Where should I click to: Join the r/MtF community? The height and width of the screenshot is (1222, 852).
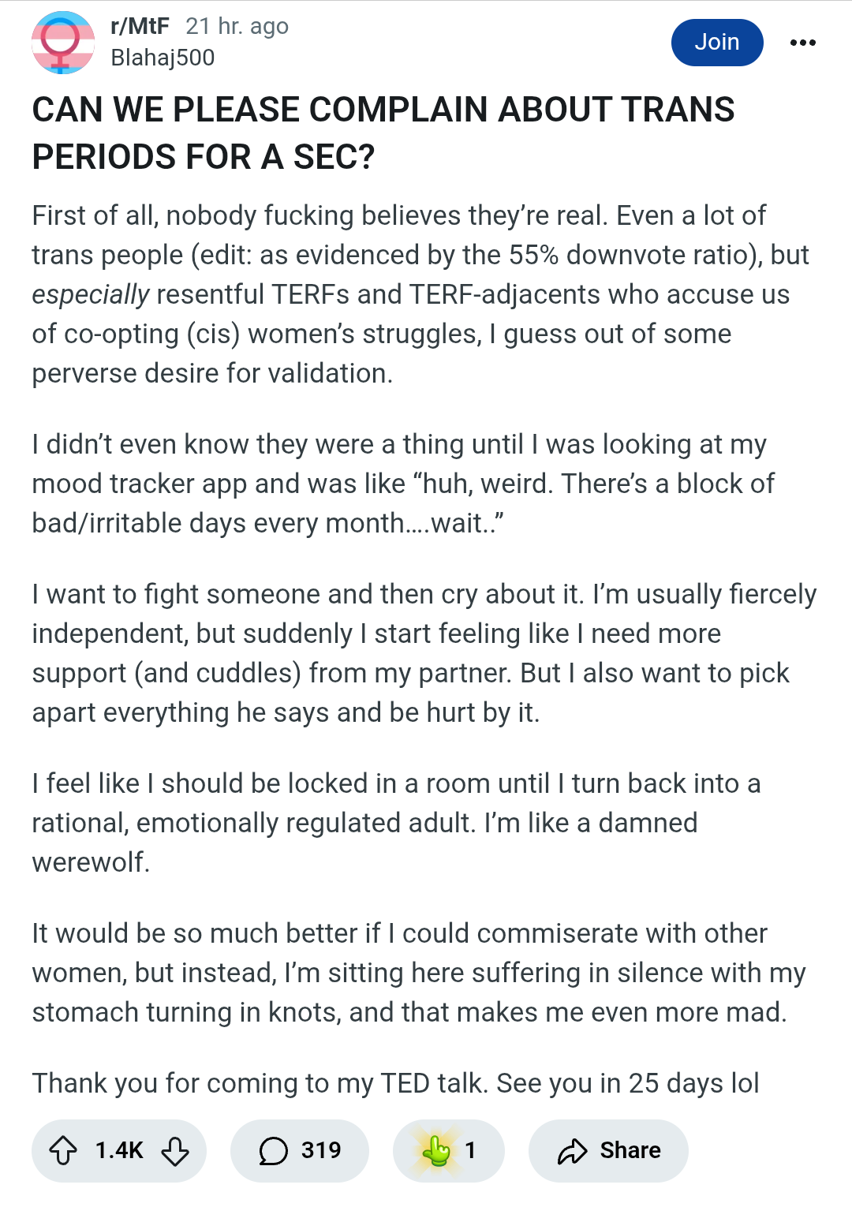pyautogui.click(x=717, y=42)
